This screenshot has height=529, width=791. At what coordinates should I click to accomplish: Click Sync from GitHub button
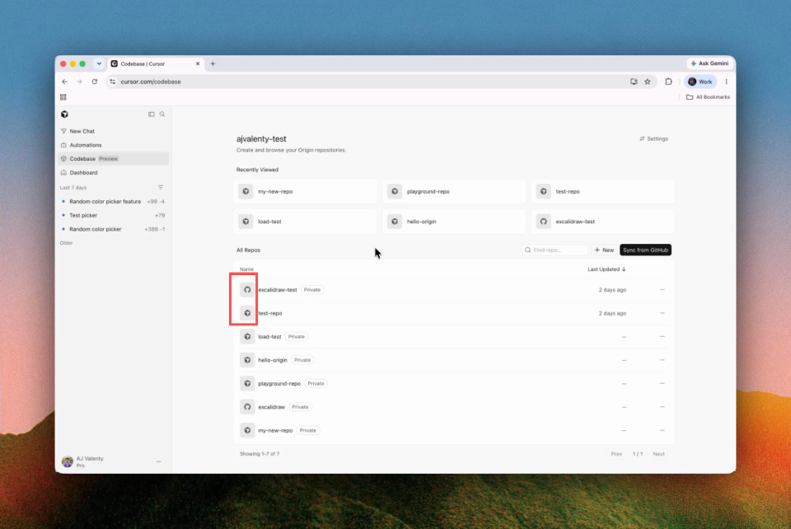645,250
